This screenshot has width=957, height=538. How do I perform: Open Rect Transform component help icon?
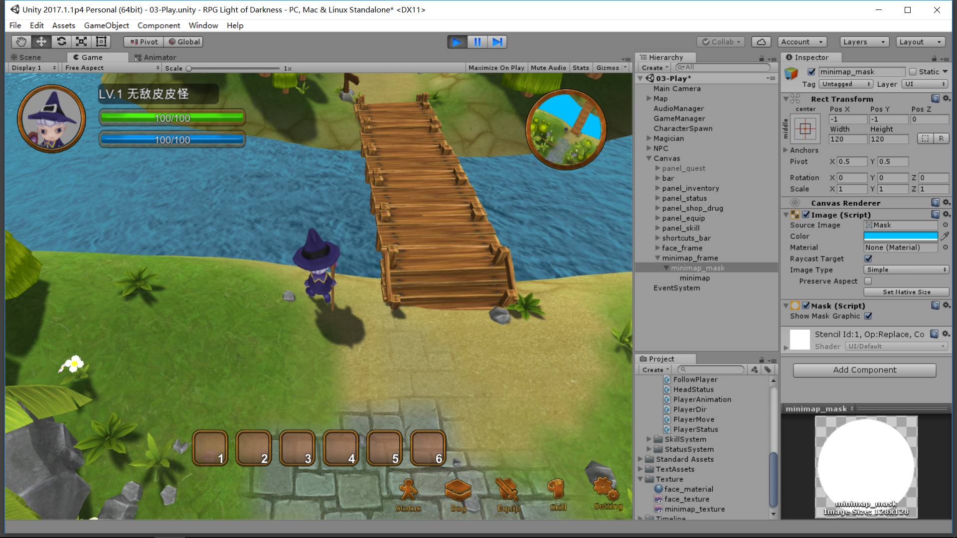click(935, 99)
